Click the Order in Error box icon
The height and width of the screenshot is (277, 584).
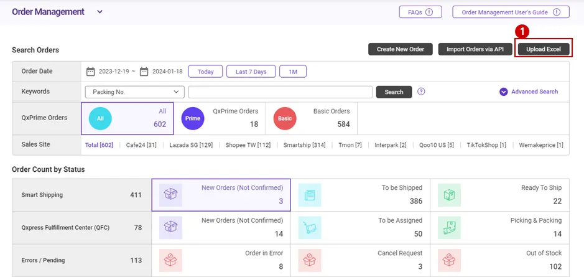[170, 260]
